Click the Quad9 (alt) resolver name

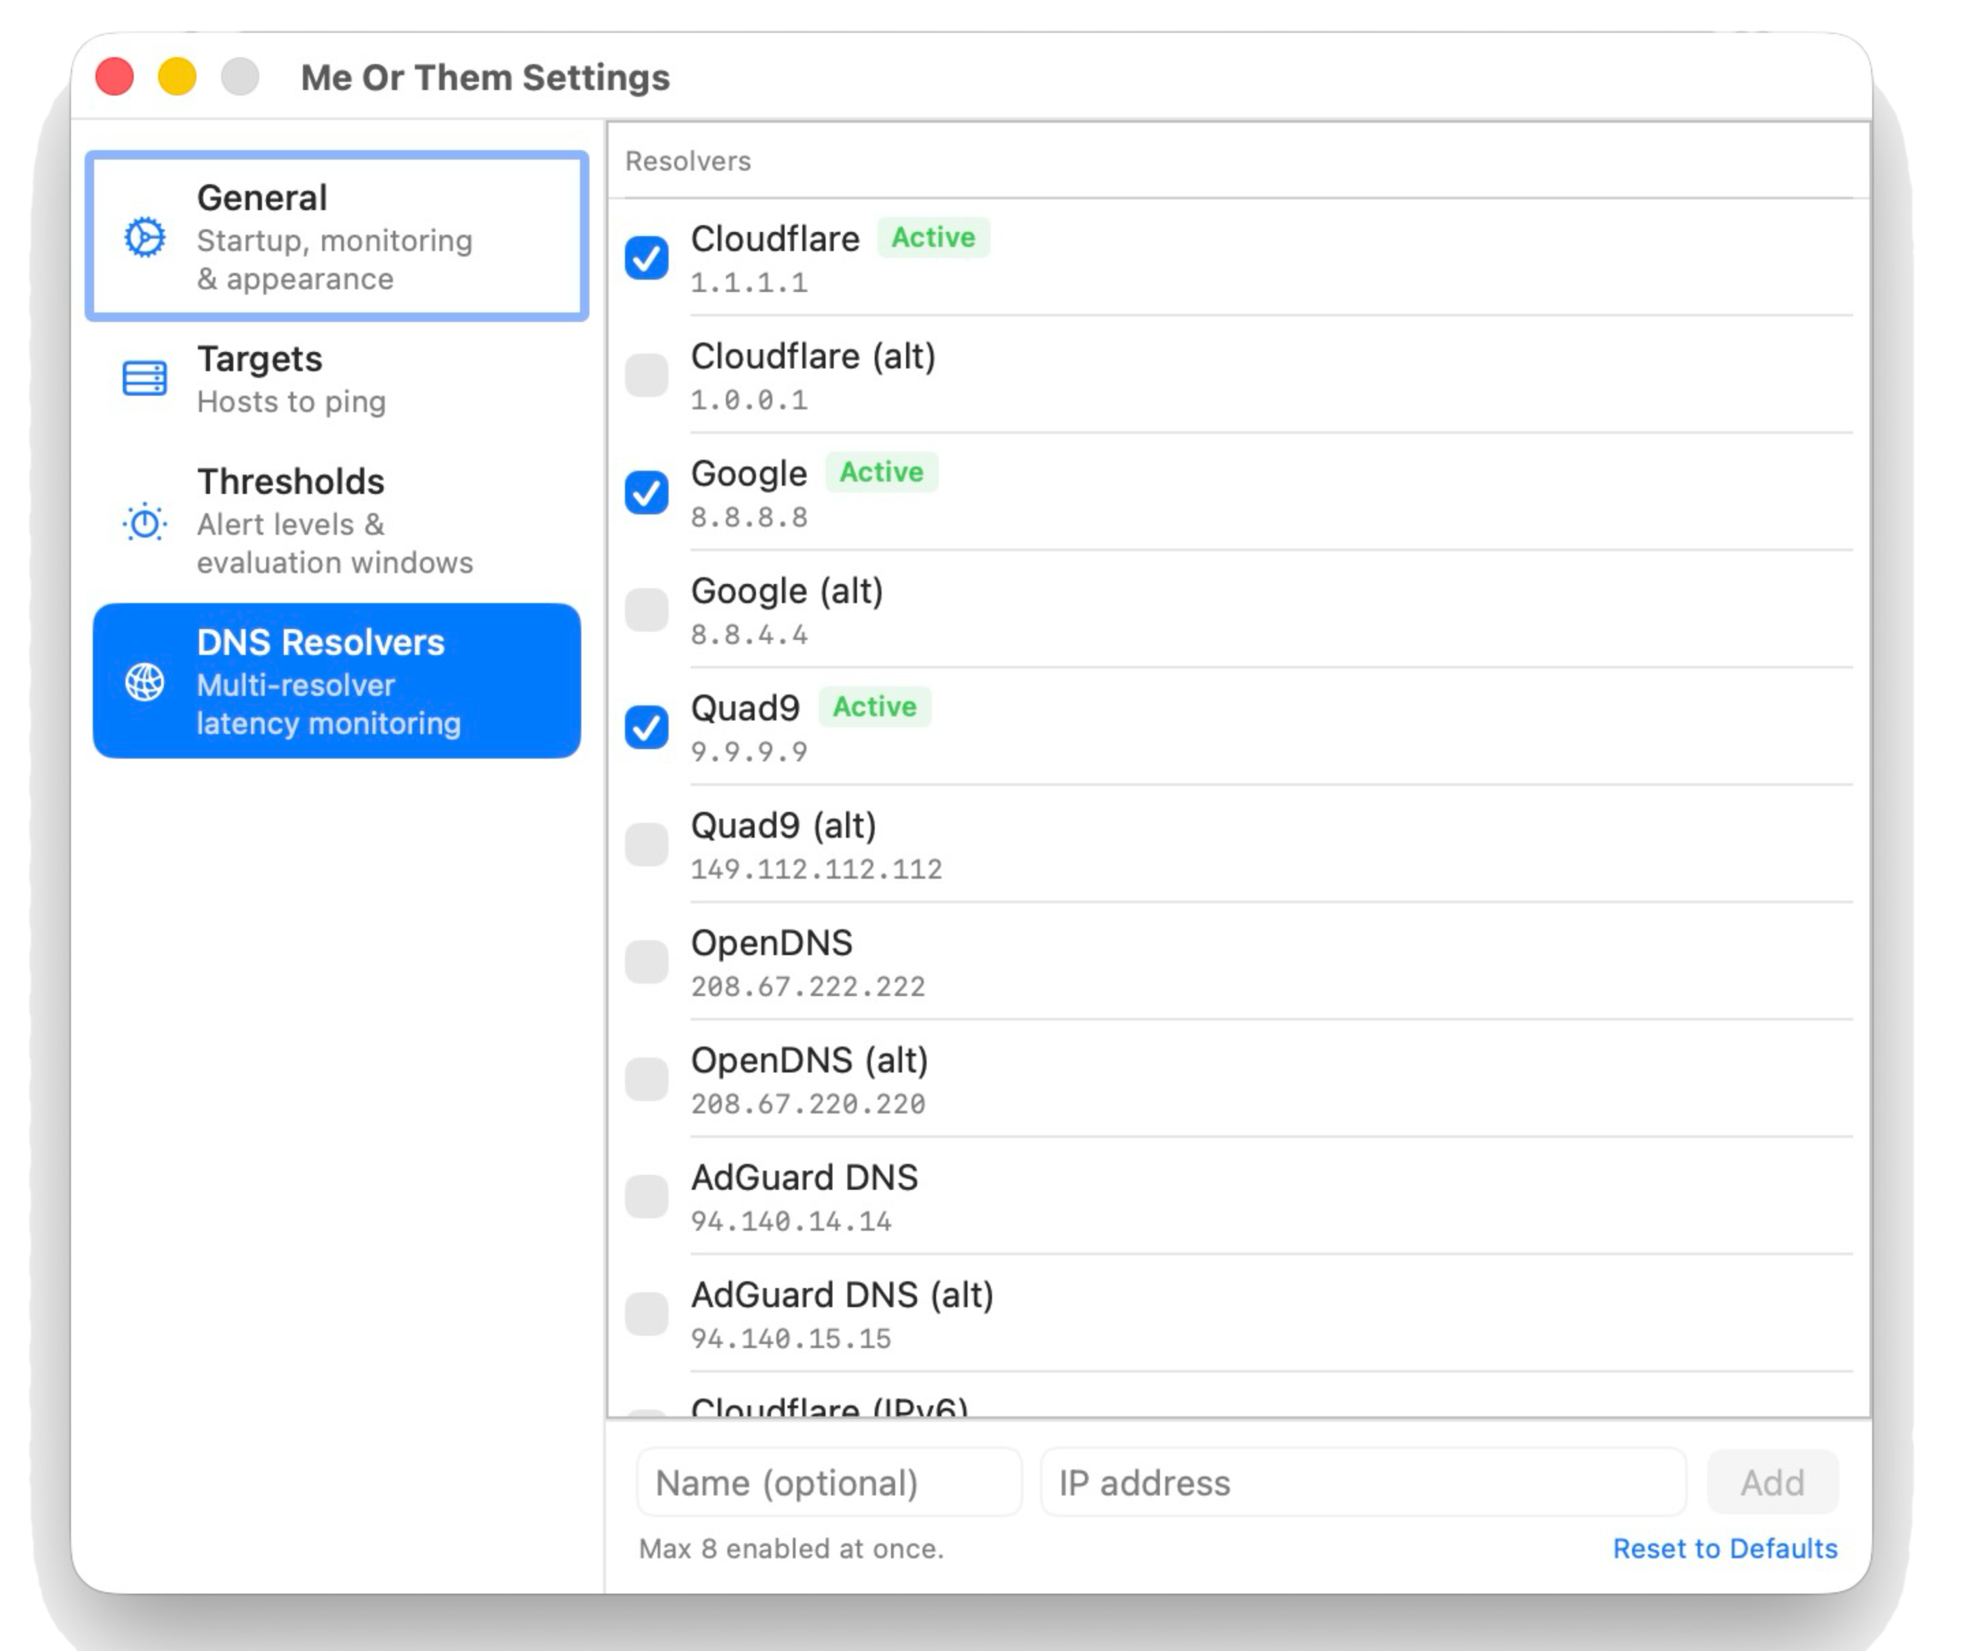[783, 826]
